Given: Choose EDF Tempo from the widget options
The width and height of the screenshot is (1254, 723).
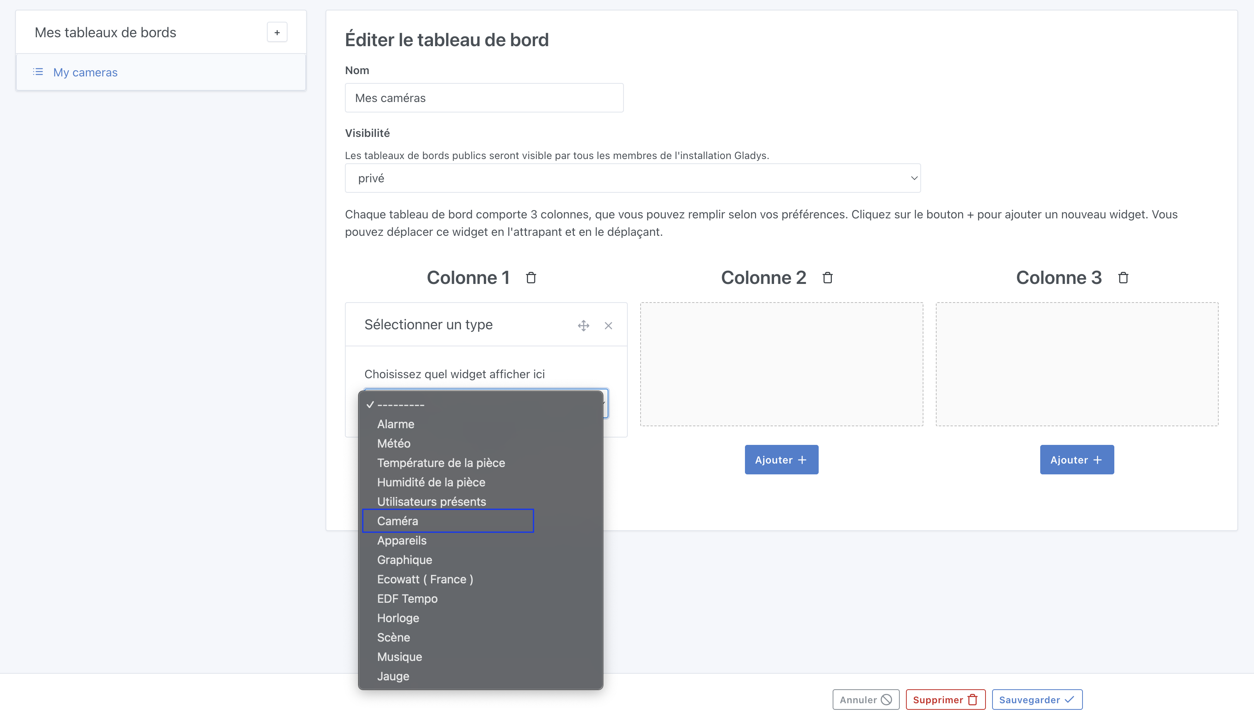Looking at the screenshot, I should point(407,598).
